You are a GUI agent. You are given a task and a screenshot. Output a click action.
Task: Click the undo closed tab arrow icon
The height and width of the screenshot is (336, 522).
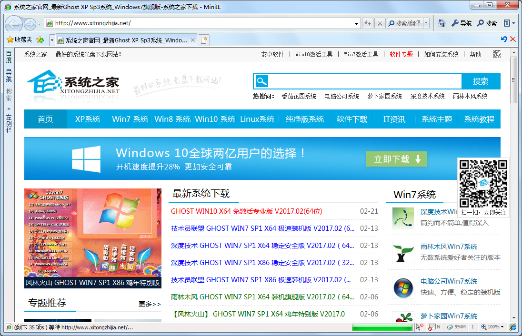click(x=503, y=40)
